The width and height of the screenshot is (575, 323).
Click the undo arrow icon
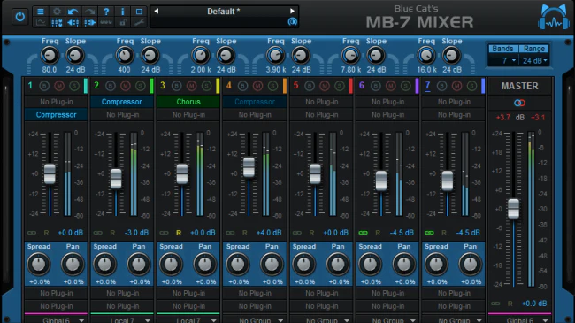[73, 12]
